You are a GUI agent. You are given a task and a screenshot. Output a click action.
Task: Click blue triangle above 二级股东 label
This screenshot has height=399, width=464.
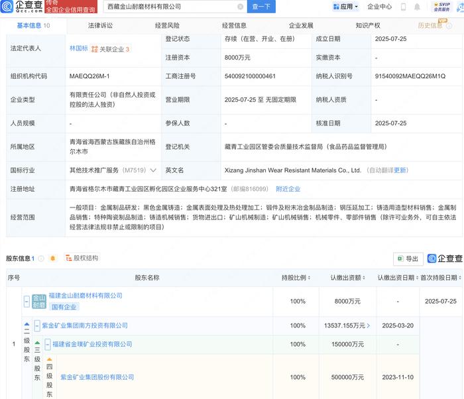coord(27,324)
